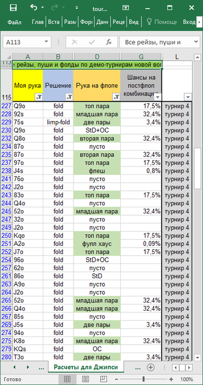Open filter dropdown for Моя рука column
Viewport: 203px width, 385px height.
click(x=39, y=97)
